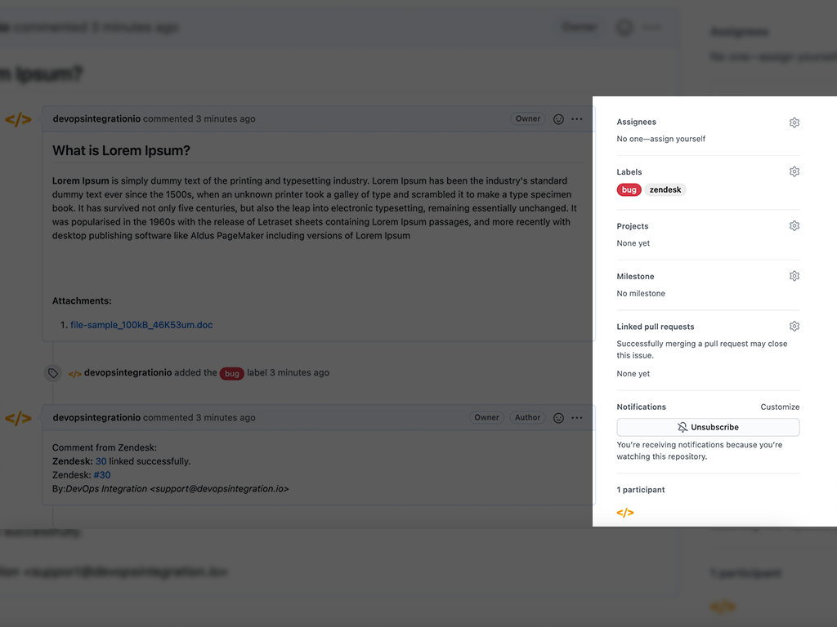This screenshot has height=627, width=837.
Task: Add emoji reaction to the Zendesk comment
Action: coord(558,417)
